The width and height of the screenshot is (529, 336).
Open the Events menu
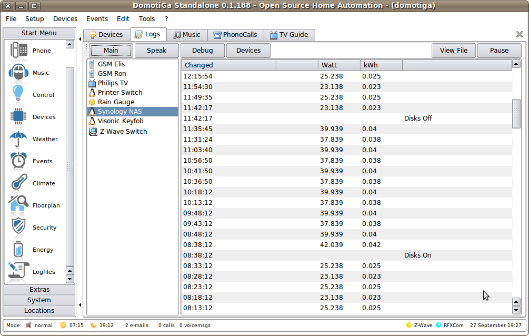97,19
